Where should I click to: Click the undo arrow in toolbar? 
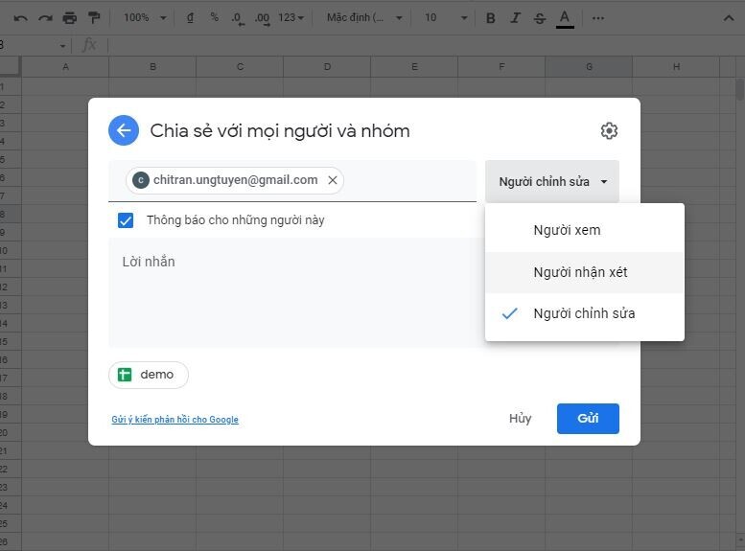pyautogui.click(x=20, y=18)
